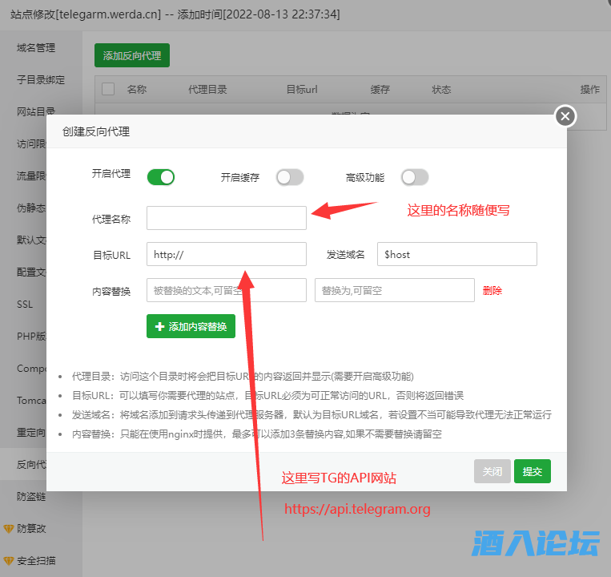Screen dimensions: 611x577
Task: Click the 代理目录 column header
Action: point(207,89)
